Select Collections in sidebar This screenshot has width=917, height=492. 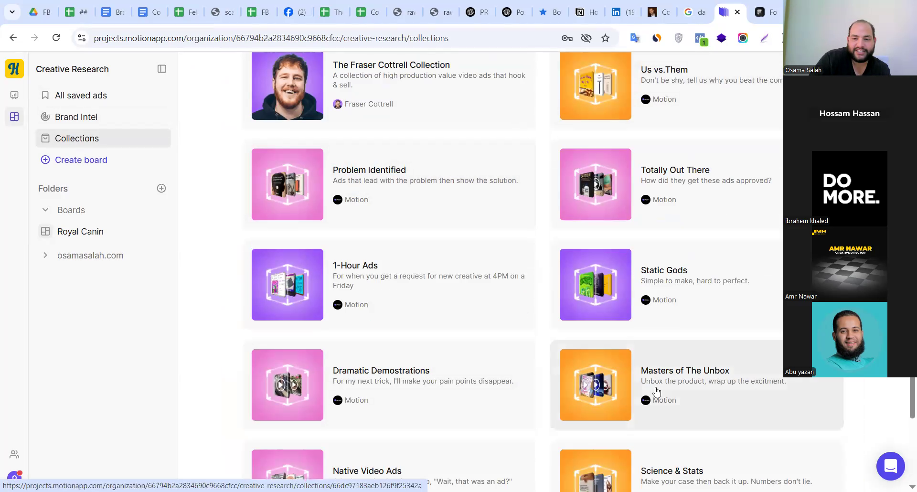click(103, 138)
